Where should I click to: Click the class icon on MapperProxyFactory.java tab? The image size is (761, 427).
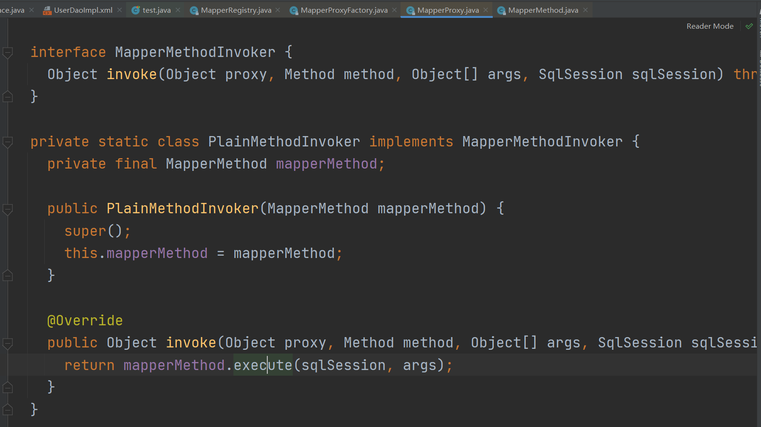(294, 10)
